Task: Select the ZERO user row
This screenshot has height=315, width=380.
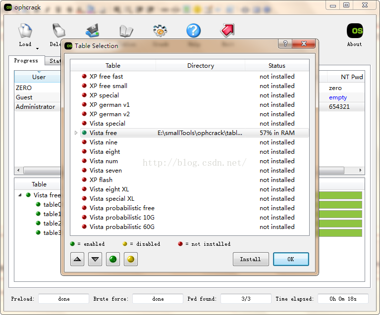Action: point(24,88)
